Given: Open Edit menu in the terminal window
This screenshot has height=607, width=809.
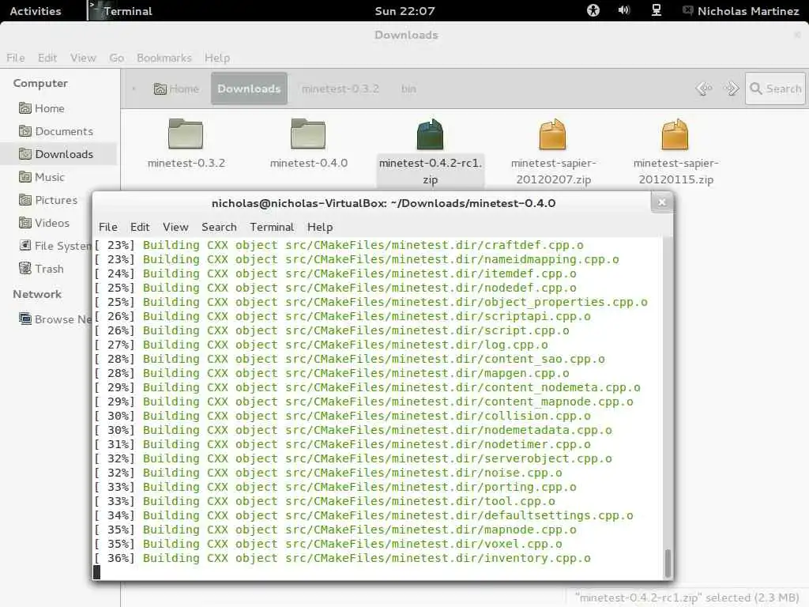Looking at the screenshot, I should (x=140, y=227).
